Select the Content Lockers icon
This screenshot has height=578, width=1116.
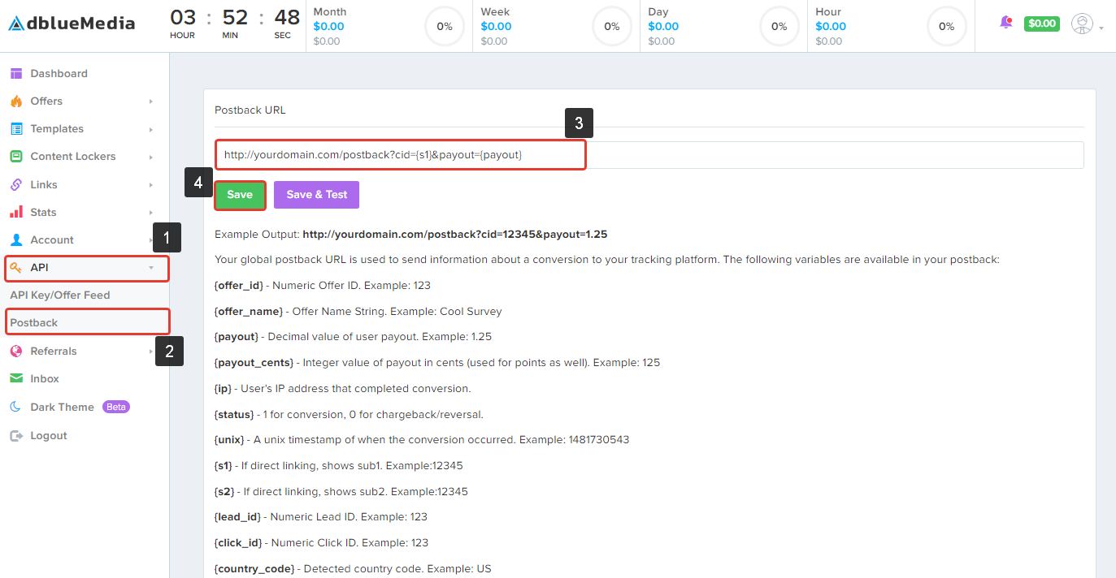17,156
